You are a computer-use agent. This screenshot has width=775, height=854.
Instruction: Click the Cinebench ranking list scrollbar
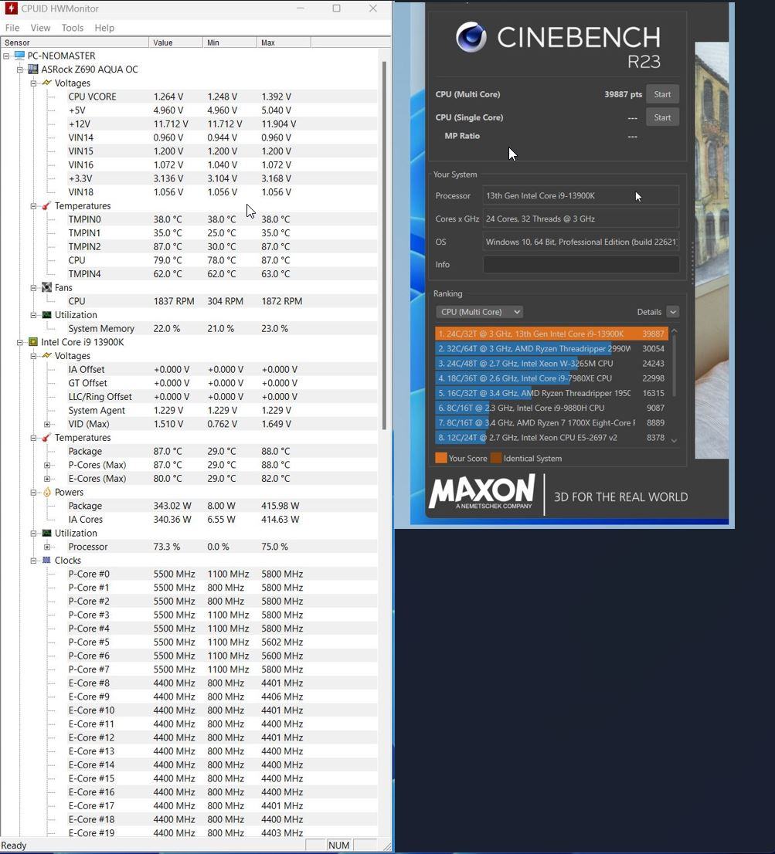click(x=675, y=365)
